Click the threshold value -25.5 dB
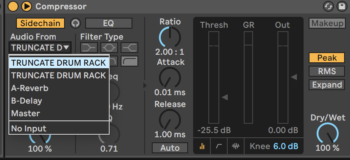Viewport: 350px width, 160px height. tap(214, 130)
